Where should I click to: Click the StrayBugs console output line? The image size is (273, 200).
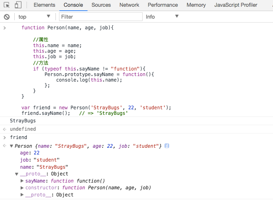(x=23, y=121)
